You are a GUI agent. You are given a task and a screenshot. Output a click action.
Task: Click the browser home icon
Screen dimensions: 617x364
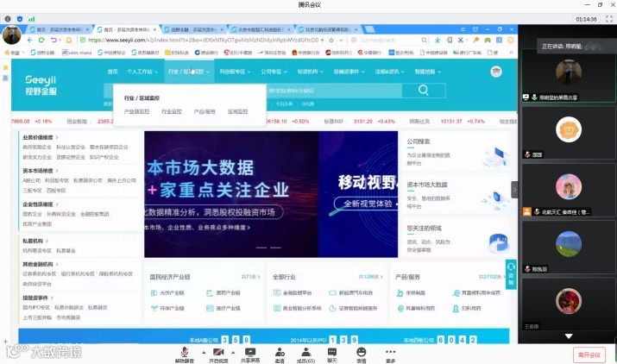point(69,41)
